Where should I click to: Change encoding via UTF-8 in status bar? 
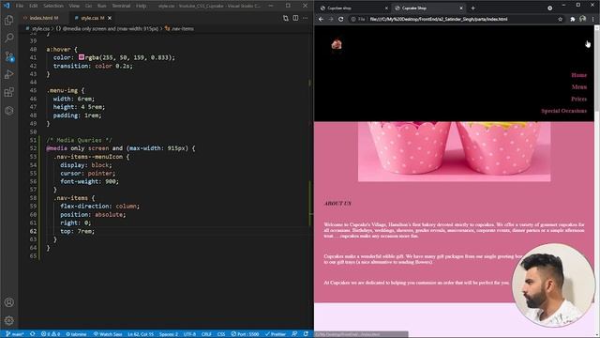coord(189,334)
